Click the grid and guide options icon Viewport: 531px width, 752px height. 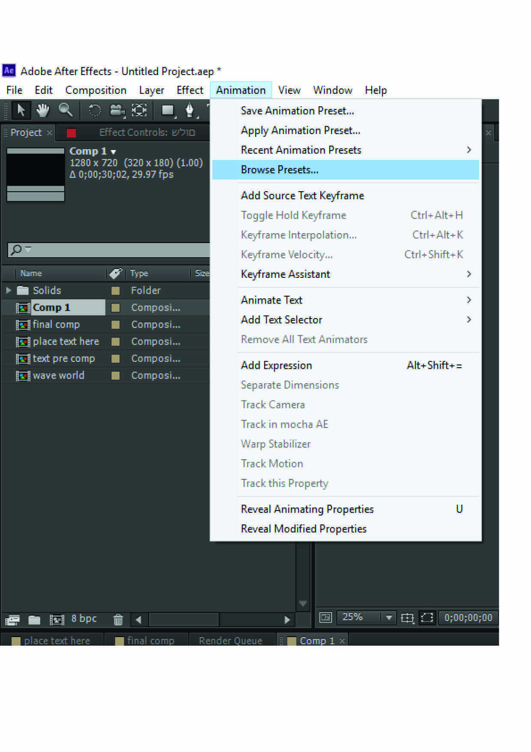click(x=407, y=617)
